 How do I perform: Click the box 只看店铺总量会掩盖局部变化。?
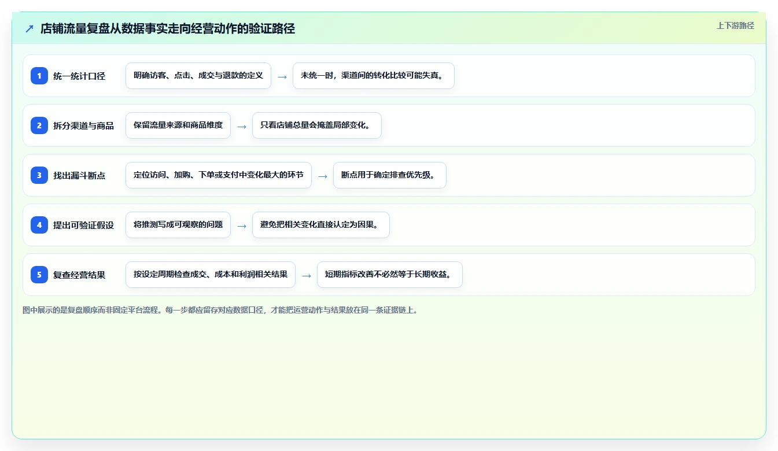click(317, 125)
